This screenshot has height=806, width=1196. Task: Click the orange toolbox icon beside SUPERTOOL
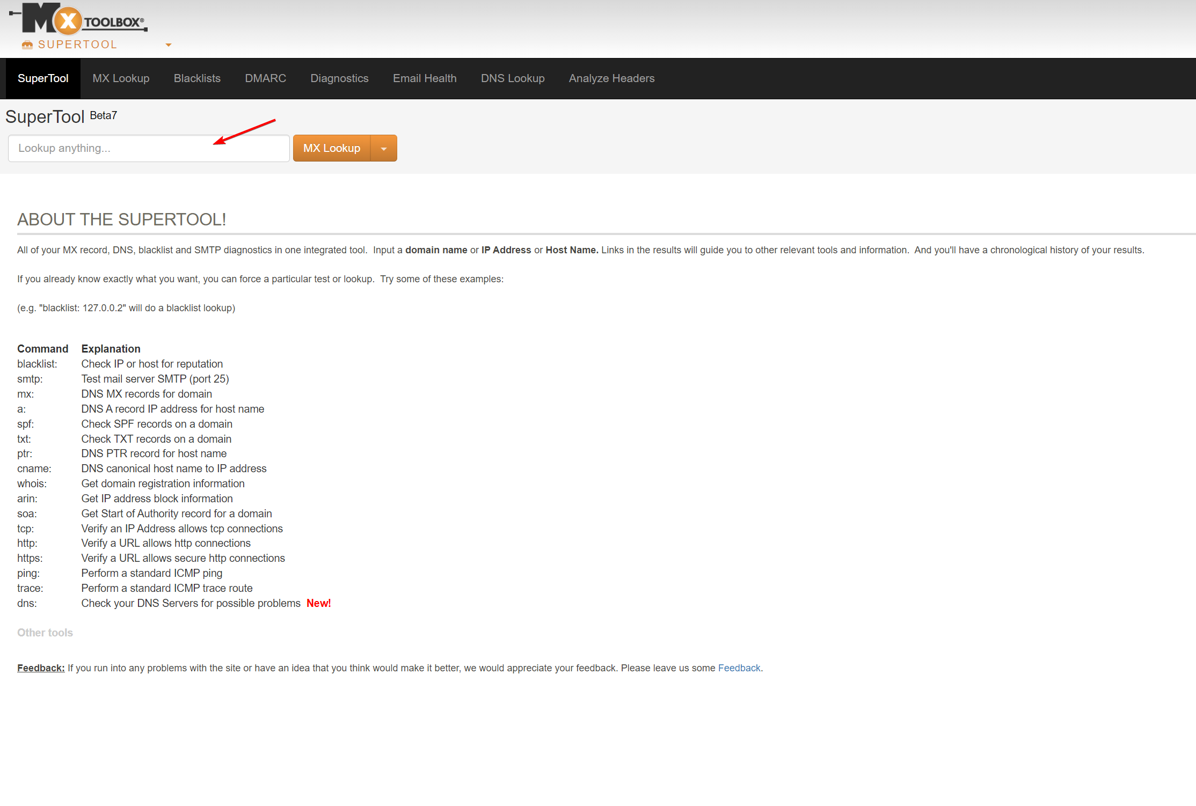pos(27,45)
